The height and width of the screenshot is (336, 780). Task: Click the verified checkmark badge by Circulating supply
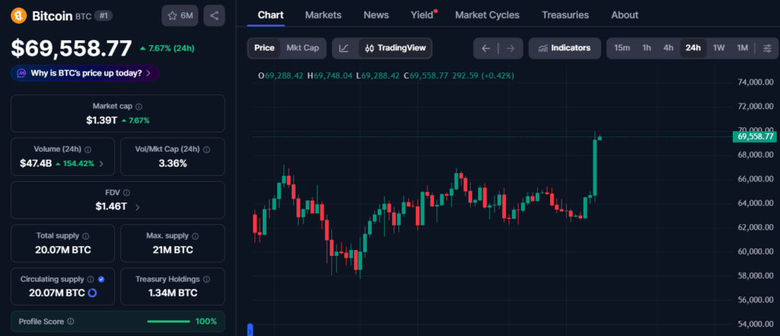click(101, 280)
